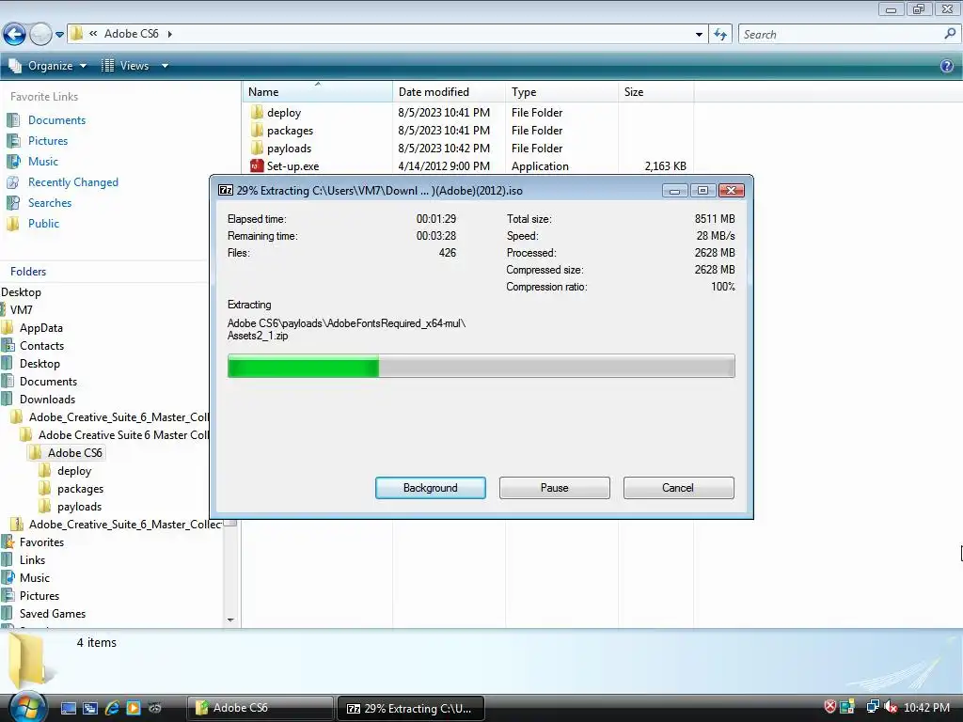Screen dimensions: 963x722
Task: Open Music in Favorite Links
Action: click(43, 162)
